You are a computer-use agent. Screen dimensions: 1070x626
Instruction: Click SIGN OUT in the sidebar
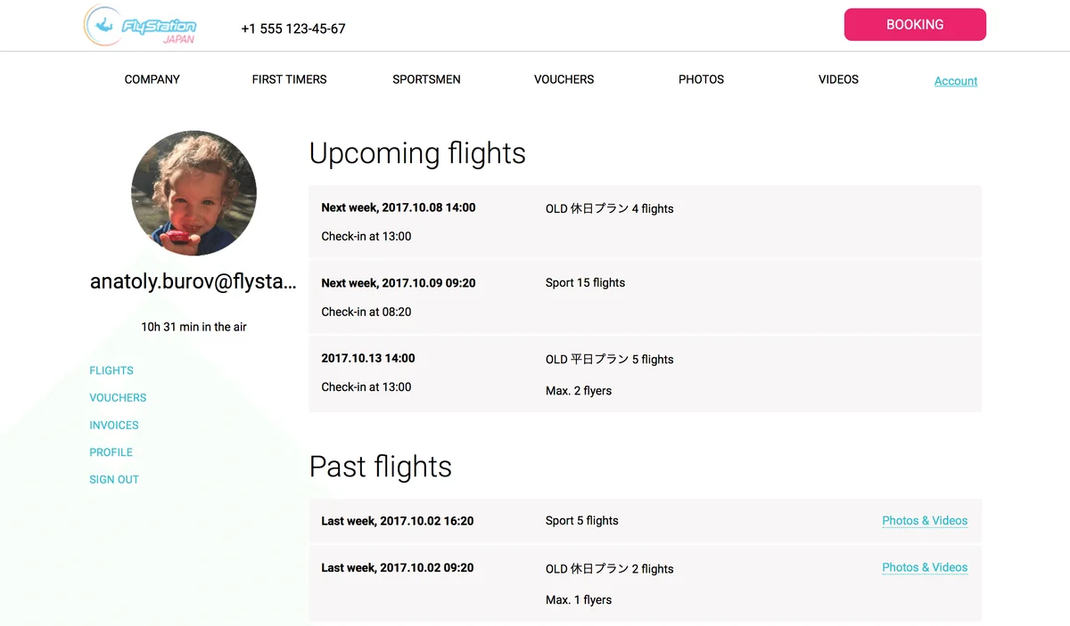click(x=114, y=480)
